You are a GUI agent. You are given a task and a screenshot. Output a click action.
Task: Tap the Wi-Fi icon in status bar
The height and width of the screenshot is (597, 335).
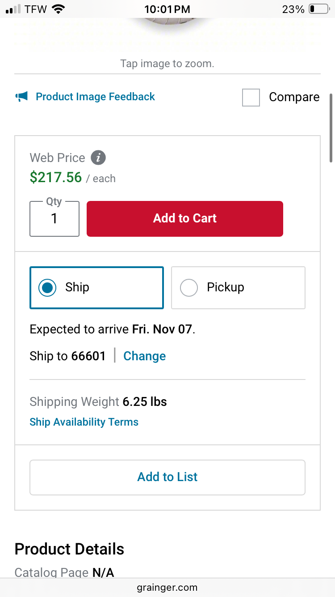(58, 9)
